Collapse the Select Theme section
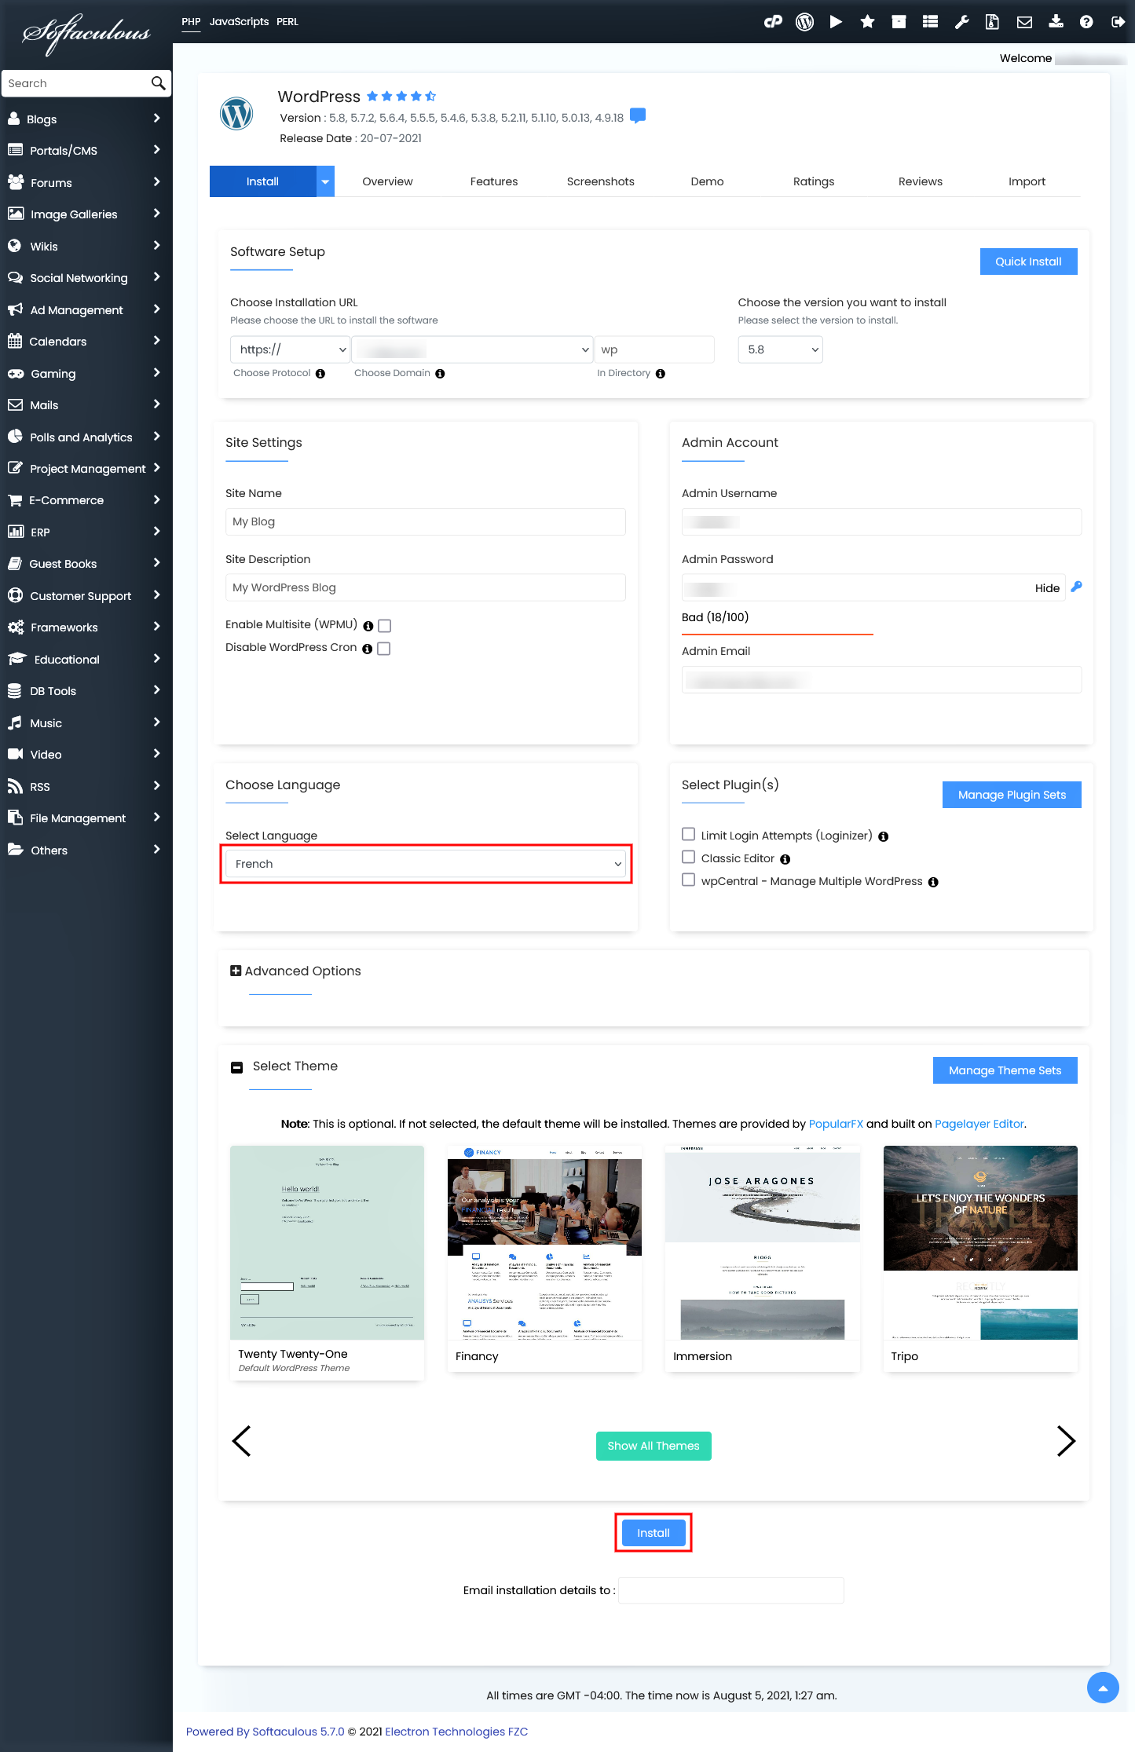The height and width of the screenshot is (1752, 1135). [236, 1067]
